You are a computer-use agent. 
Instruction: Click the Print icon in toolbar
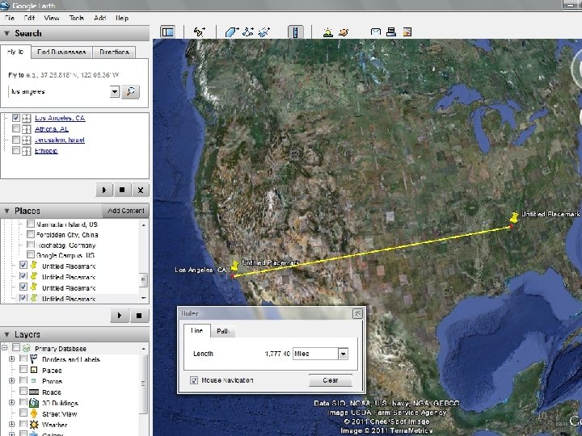tap(391, 32)
